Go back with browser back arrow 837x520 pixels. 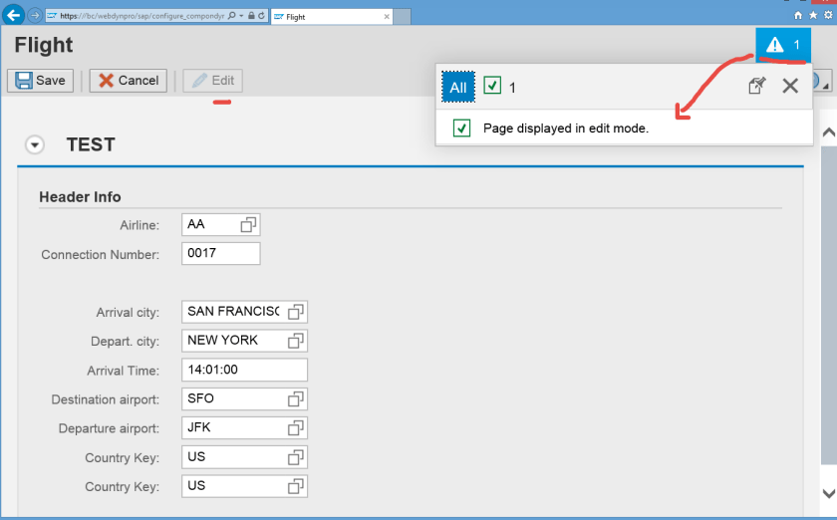pos(13,14)
